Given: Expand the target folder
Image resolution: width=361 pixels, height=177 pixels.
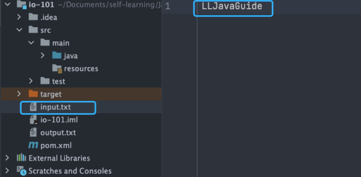Looking at the screenshot, I should pos(19,94).
